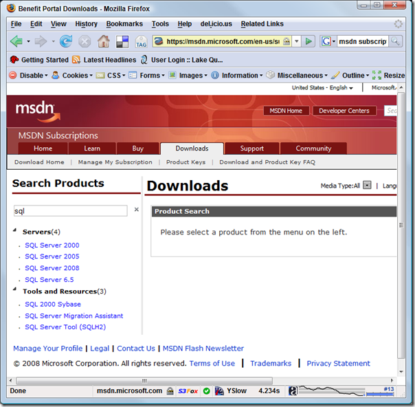Open the Related Links menu
415x407 pixels.
(262, 24)
